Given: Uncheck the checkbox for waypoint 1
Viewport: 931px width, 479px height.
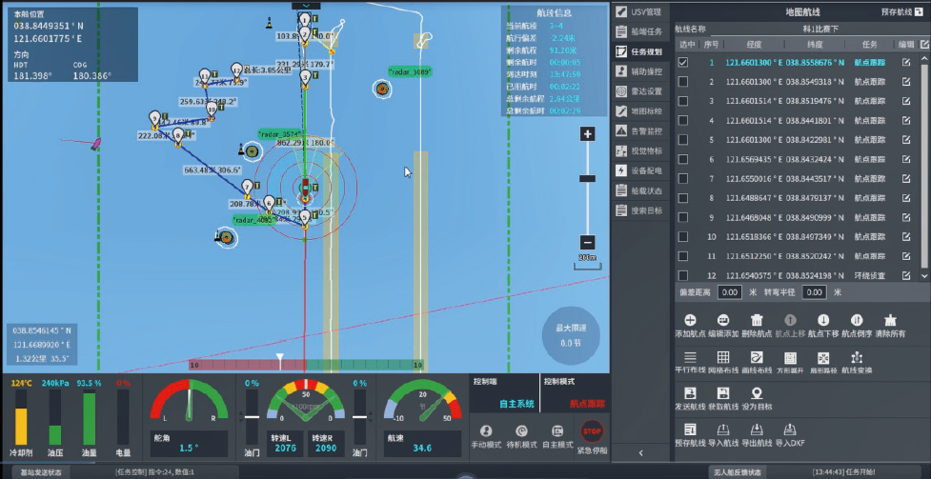Looking at the screenshot, I should point(683,62).
